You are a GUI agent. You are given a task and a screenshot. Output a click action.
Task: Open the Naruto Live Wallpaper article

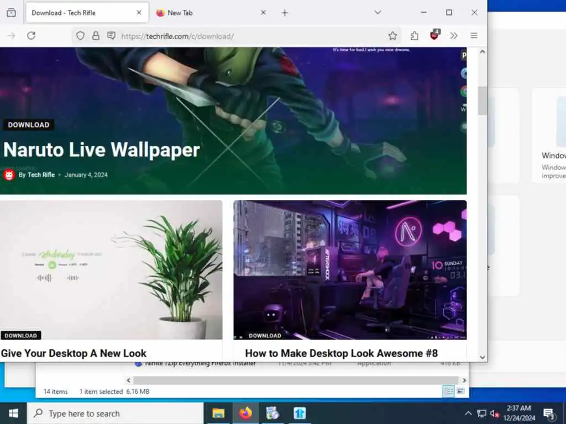pos(102,150)
